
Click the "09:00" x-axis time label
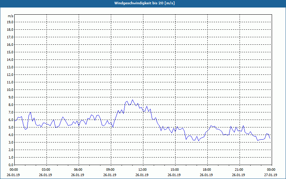(x=111, y=170)
